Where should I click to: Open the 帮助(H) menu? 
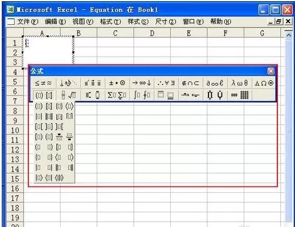221,22
